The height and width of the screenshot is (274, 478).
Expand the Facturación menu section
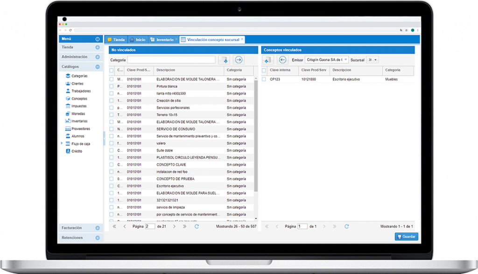point(98,228)
